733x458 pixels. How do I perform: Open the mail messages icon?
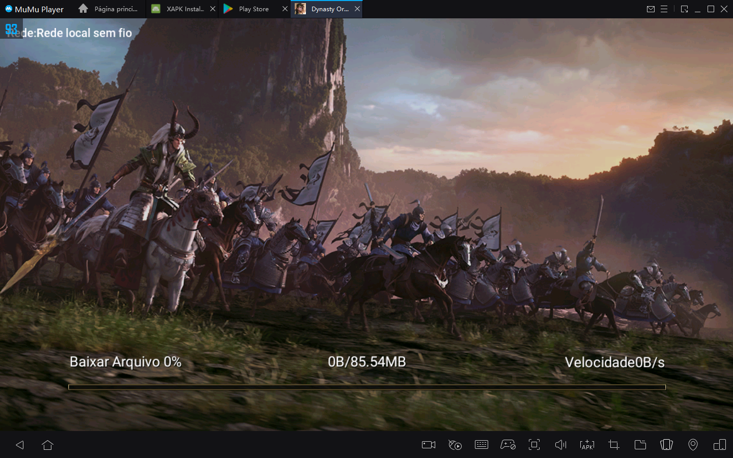pyautogui.click(x=651, y=9)
